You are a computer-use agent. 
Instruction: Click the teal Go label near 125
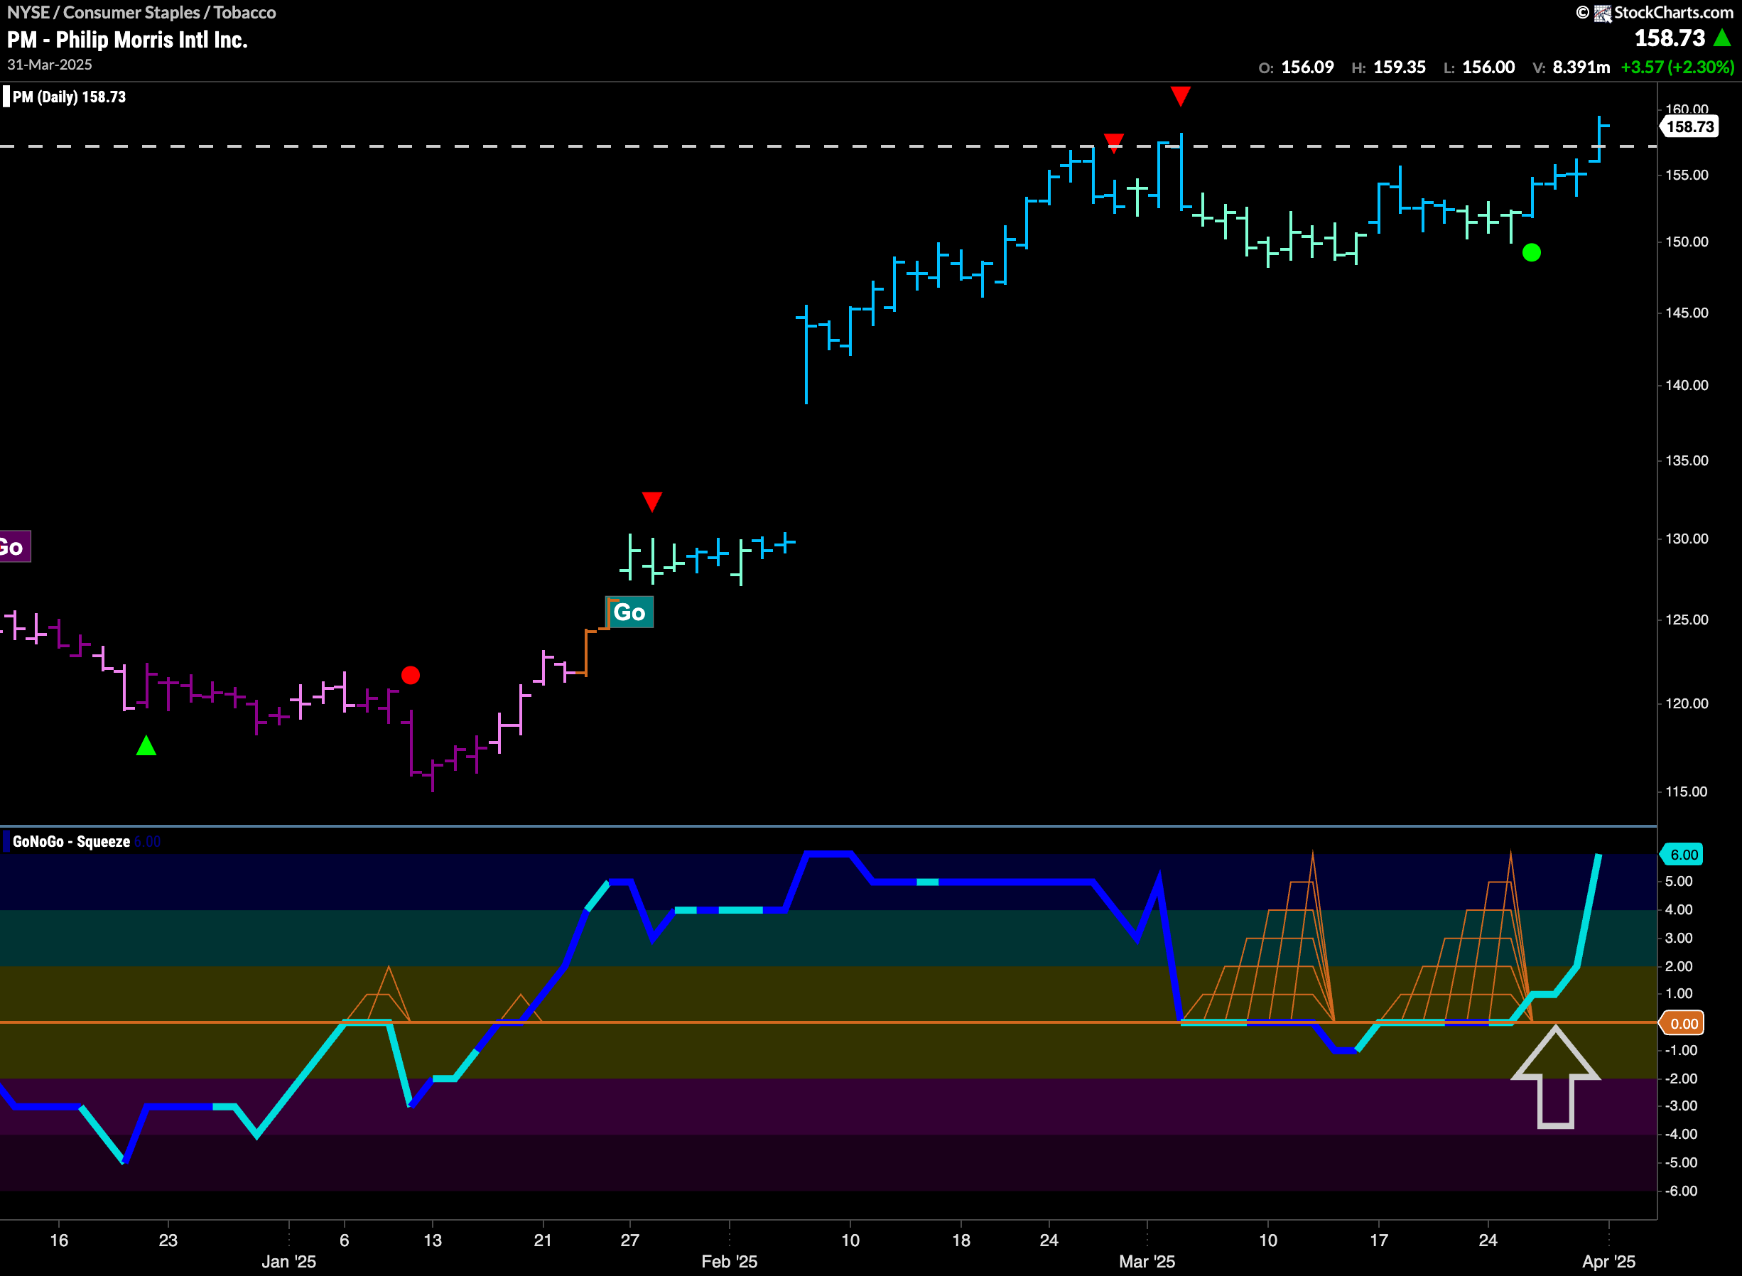click(x=629, y=612)
